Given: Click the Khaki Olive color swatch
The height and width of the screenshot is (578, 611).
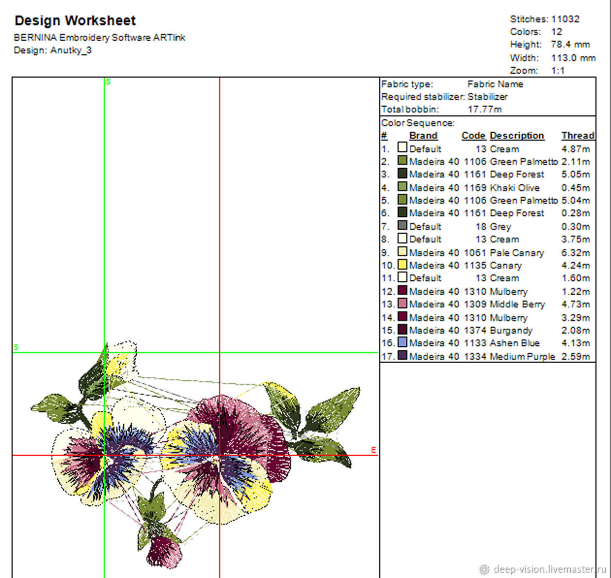Looking at the screenshot, I should click(402, 186).
